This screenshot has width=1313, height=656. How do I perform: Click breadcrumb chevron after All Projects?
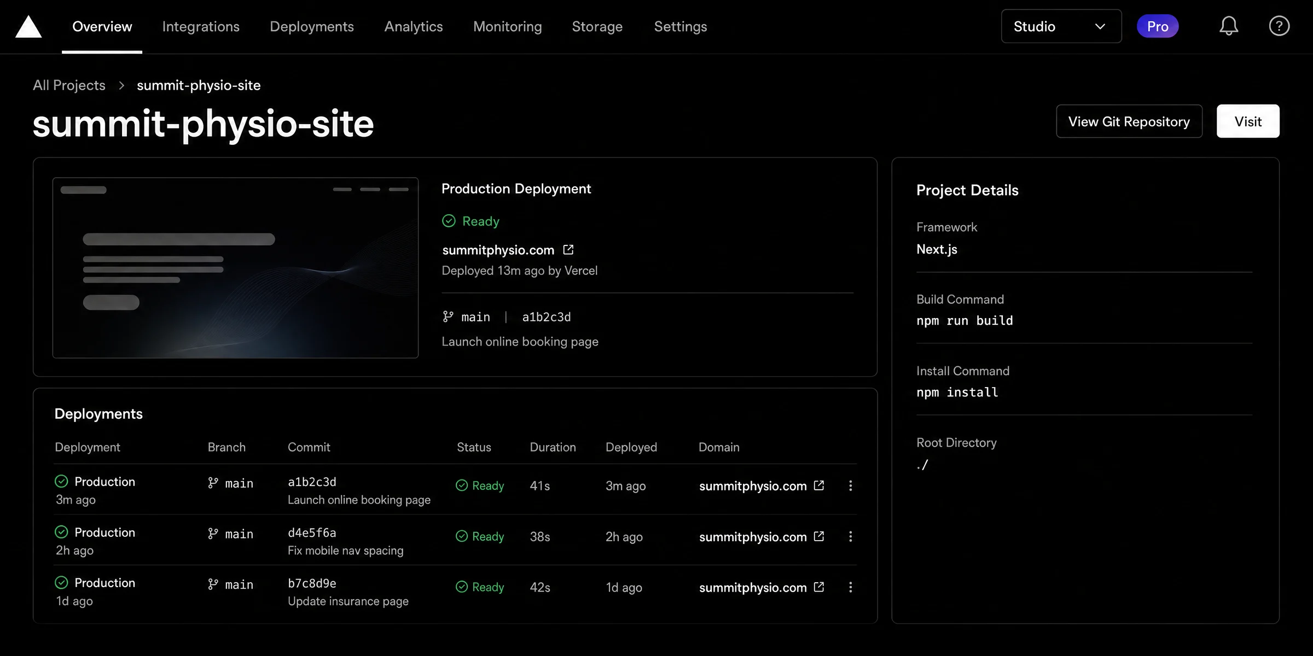[121, 86]
